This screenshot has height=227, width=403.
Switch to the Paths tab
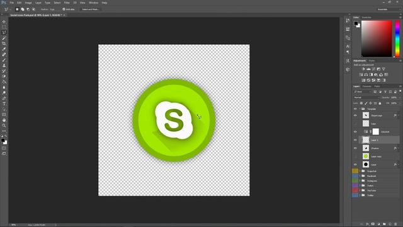pos(377,86)
